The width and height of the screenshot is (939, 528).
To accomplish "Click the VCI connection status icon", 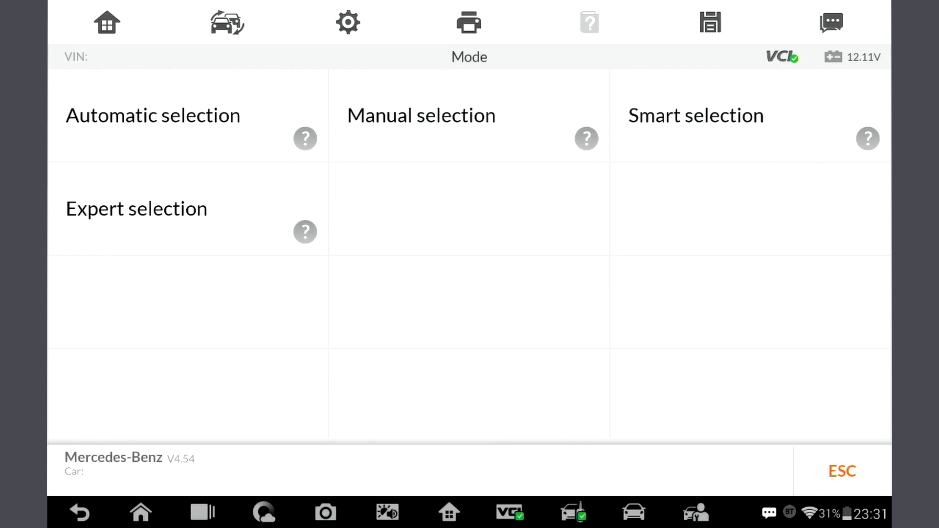I will click(782, 57).
